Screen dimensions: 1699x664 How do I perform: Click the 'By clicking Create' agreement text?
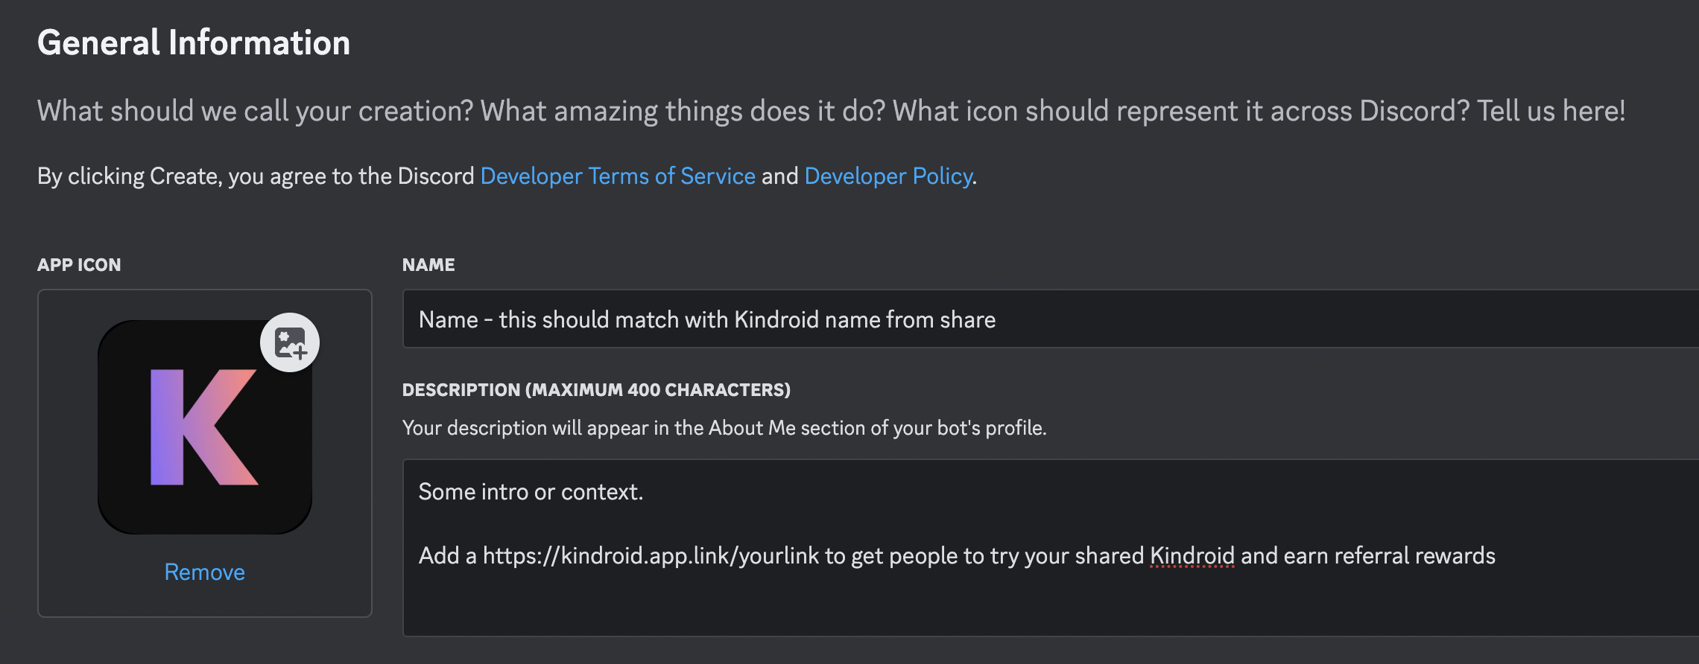coord(256,176)
